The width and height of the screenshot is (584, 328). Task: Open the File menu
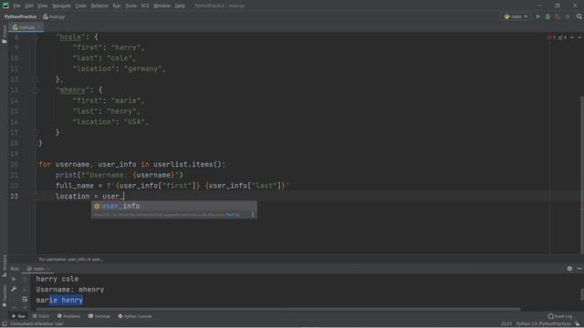click(16, 6)
